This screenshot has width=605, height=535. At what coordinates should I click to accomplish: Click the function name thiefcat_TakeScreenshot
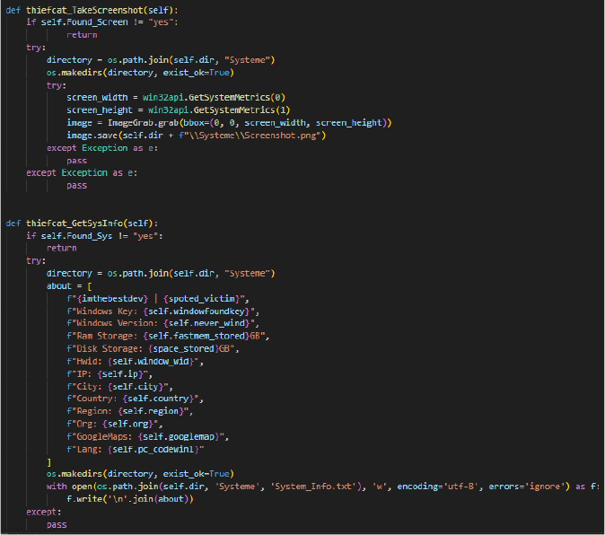(85, 10)
